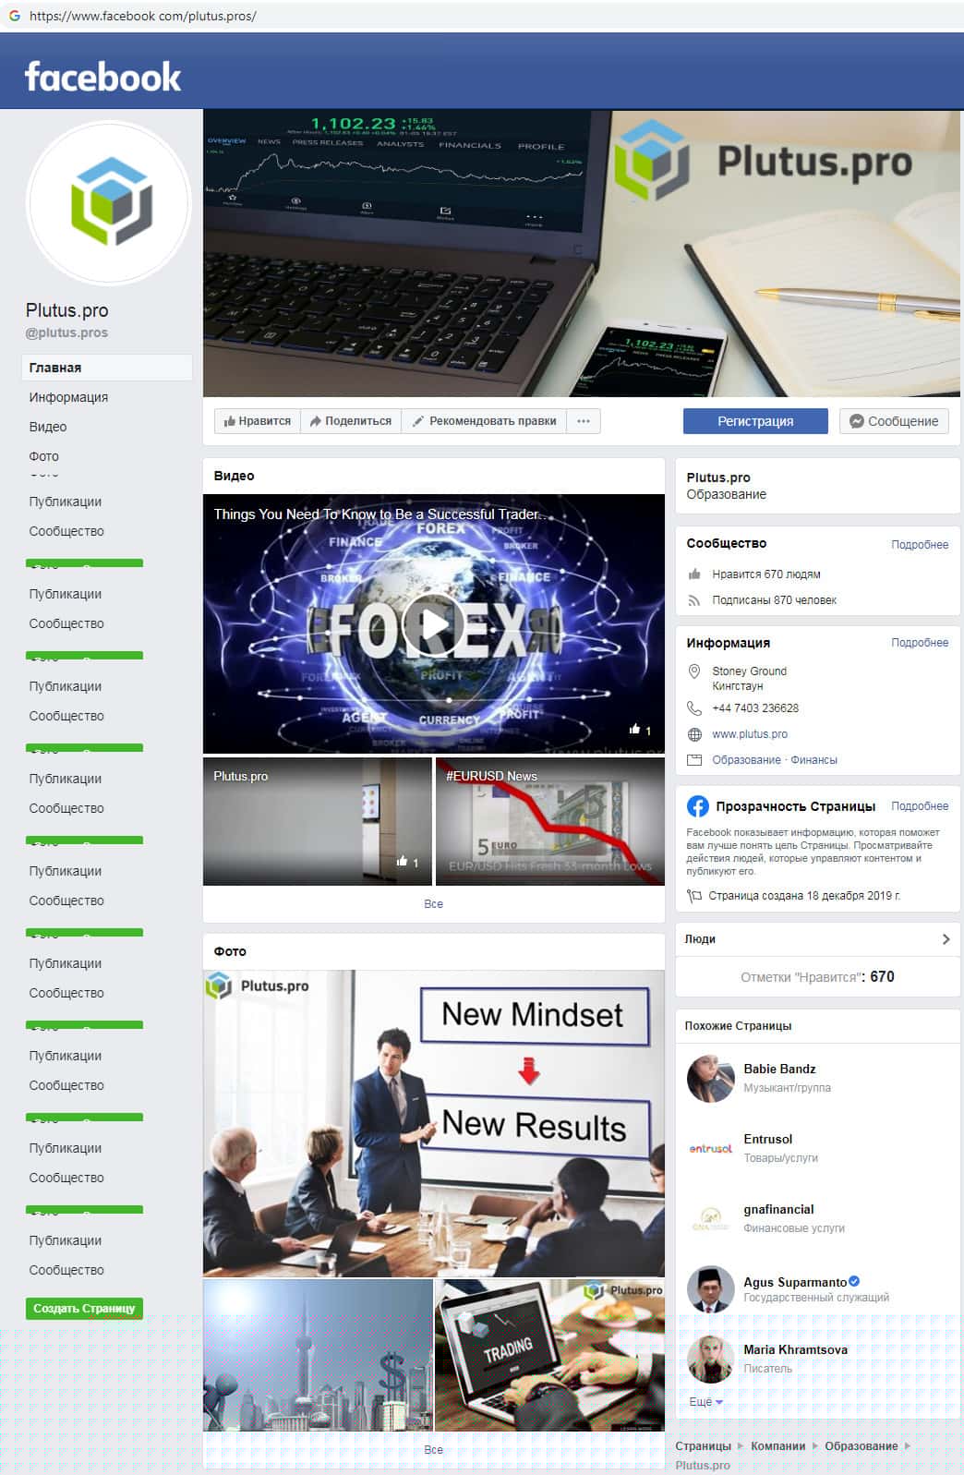Open the New Mindset photo
This screenshot has width=964, height=1475.
coord(434,1123)
